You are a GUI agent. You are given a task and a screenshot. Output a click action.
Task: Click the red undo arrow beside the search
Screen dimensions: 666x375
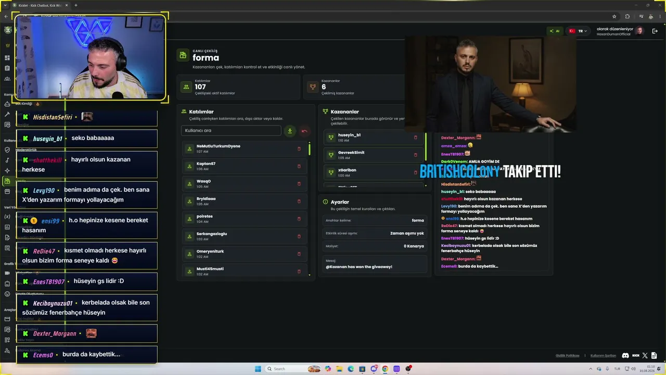tap(304, 131)
